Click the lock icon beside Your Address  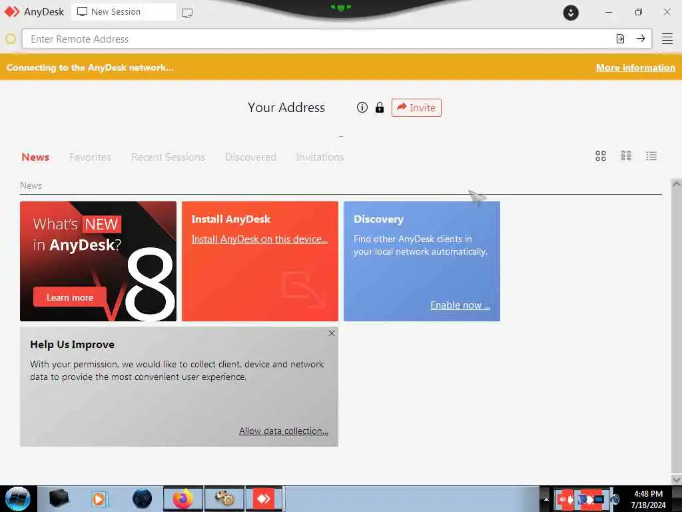379,107
